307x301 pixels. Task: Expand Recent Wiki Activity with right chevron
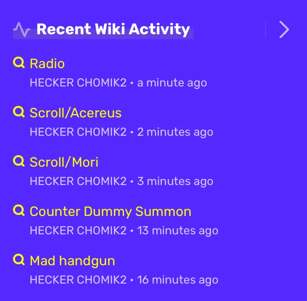[284, 29]
